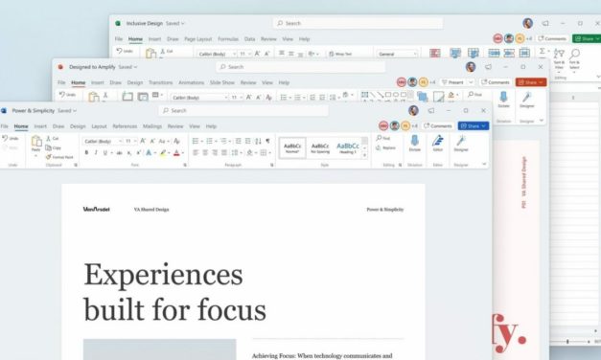Screen dimensions: 601x360
Task: Click the Sort icon in Word's Paragraph group
Action: 258,142
